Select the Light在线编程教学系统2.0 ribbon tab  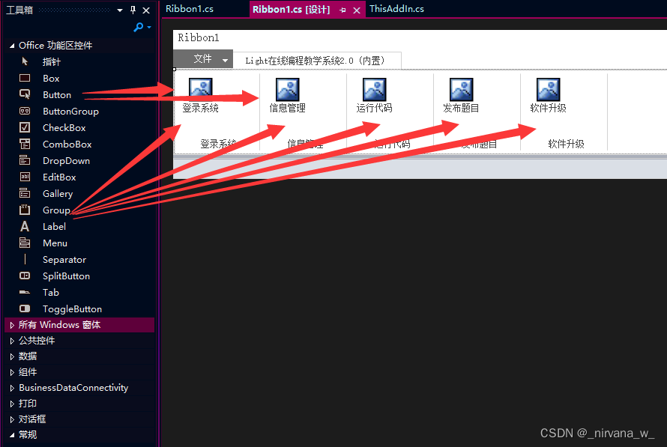point(316,61)
